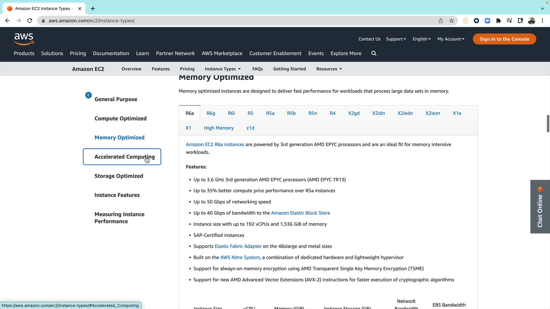
Task: Collapse sidebar with blue chevron circle icon
Action: (x=89, y=95)
